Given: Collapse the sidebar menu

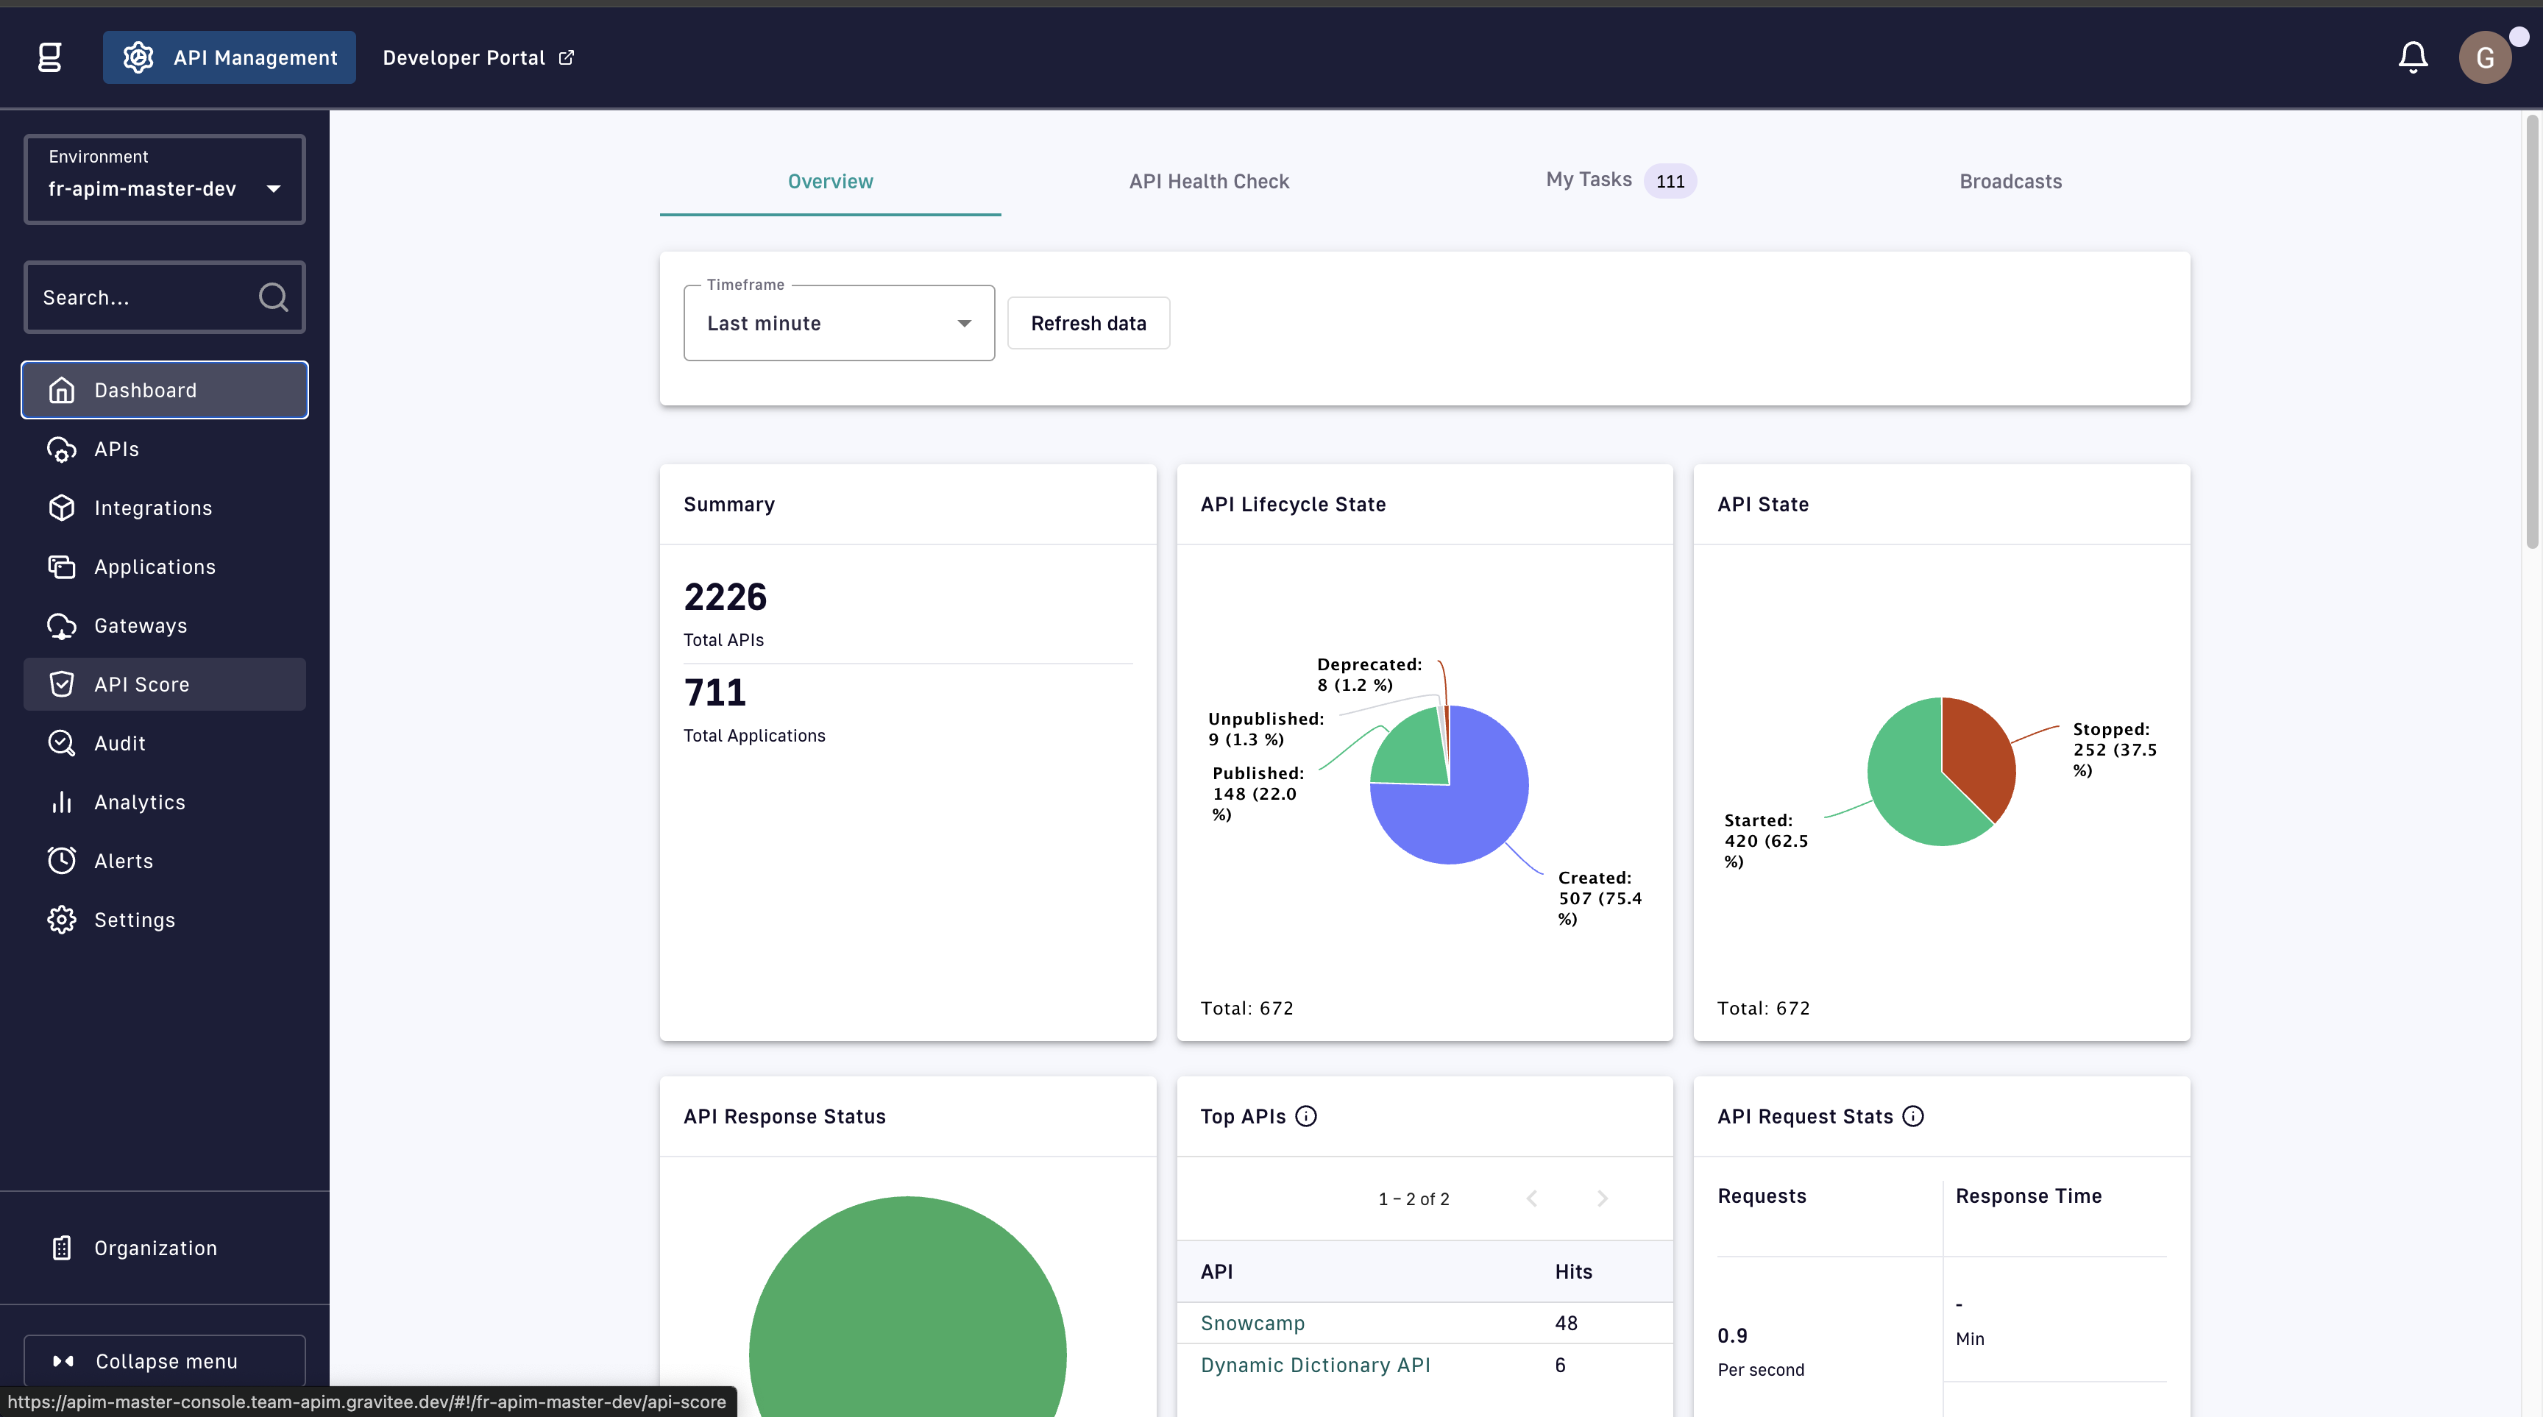Looking at the screenshot, I should [x=164, y=1361].
